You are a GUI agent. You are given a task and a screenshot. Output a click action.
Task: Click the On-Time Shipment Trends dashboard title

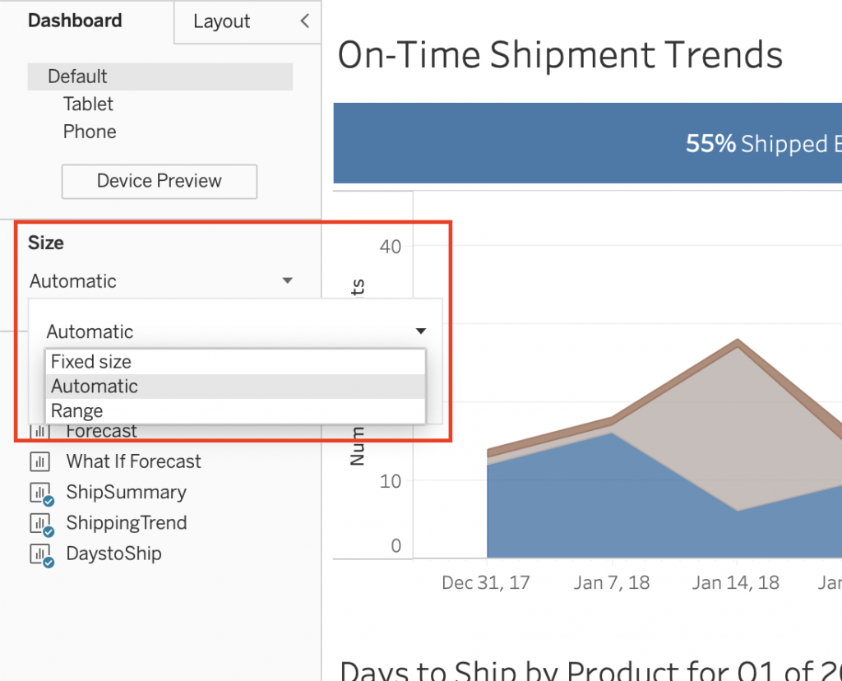point(560,56)
